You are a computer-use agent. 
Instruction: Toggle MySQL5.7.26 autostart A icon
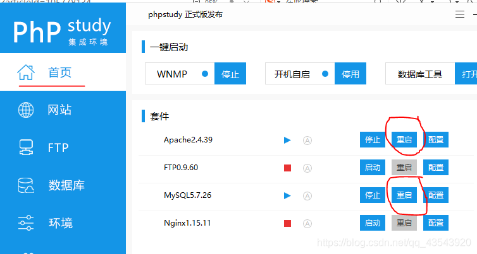[x=307, y=196]
